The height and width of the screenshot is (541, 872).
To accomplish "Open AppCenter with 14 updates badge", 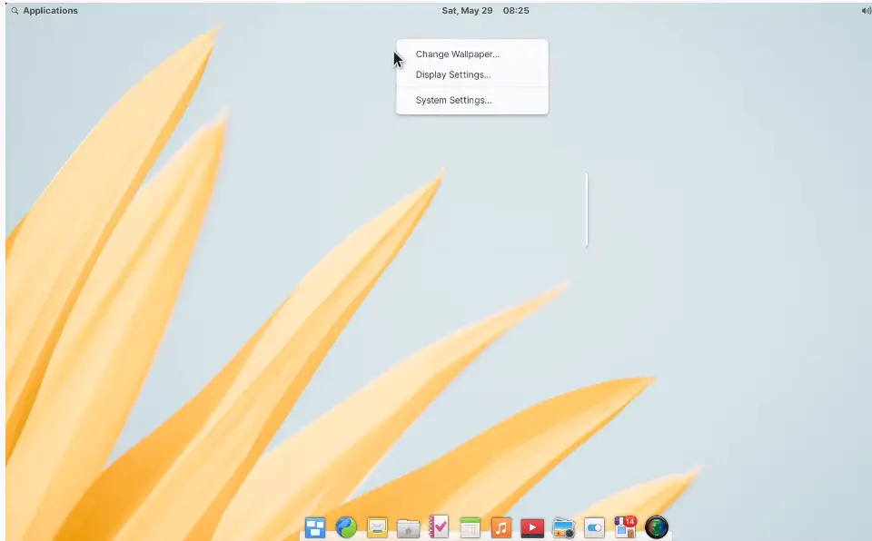I will point(625,527).
